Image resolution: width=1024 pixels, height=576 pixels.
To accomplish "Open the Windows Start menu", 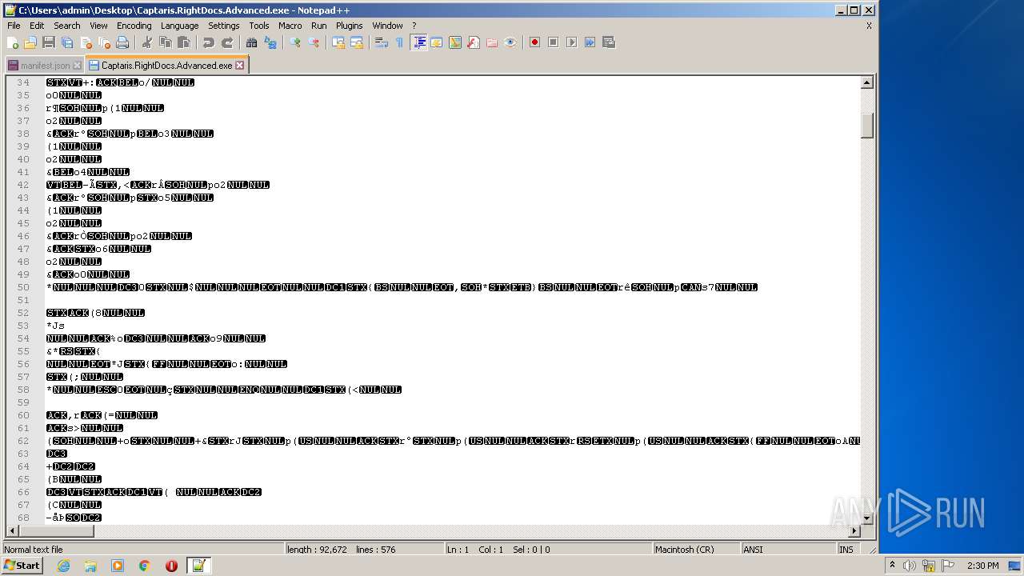I will 22,566.
